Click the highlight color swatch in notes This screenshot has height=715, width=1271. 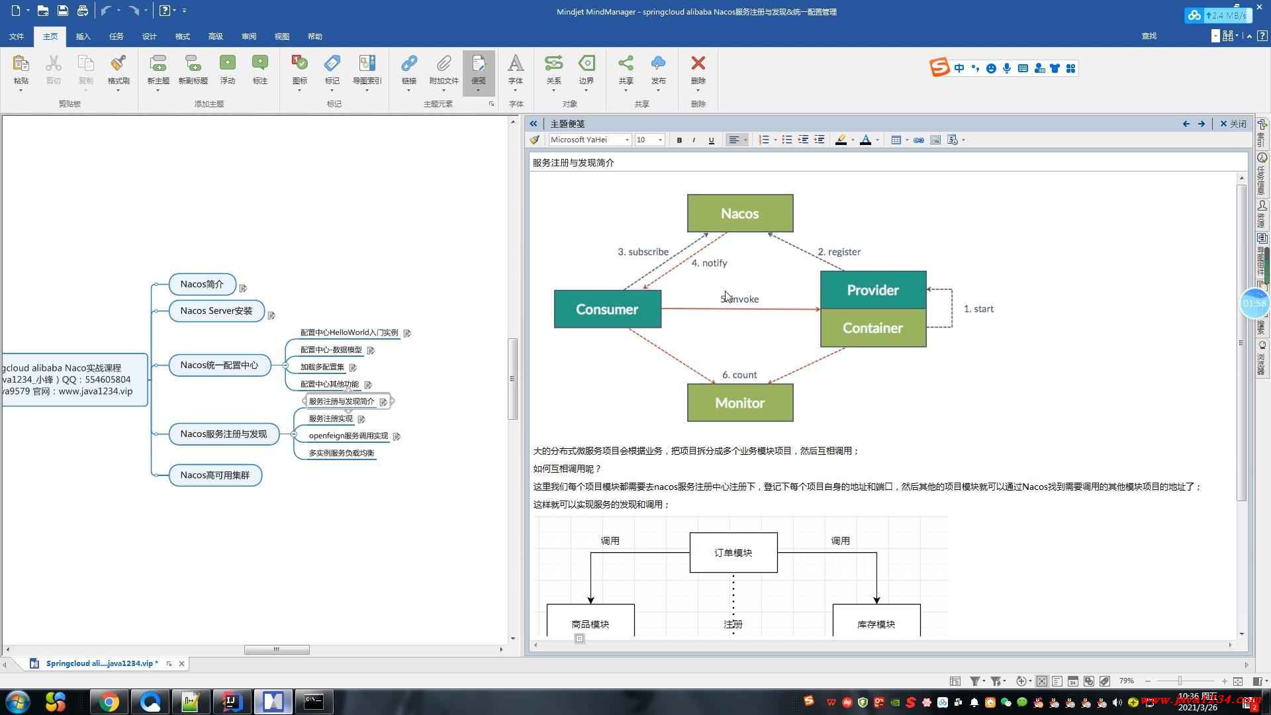[841, 140]
